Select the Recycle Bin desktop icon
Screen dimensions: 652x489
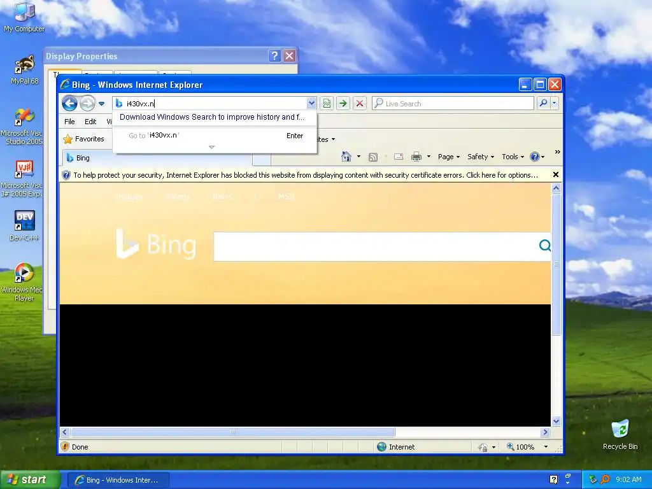[620, 435]
